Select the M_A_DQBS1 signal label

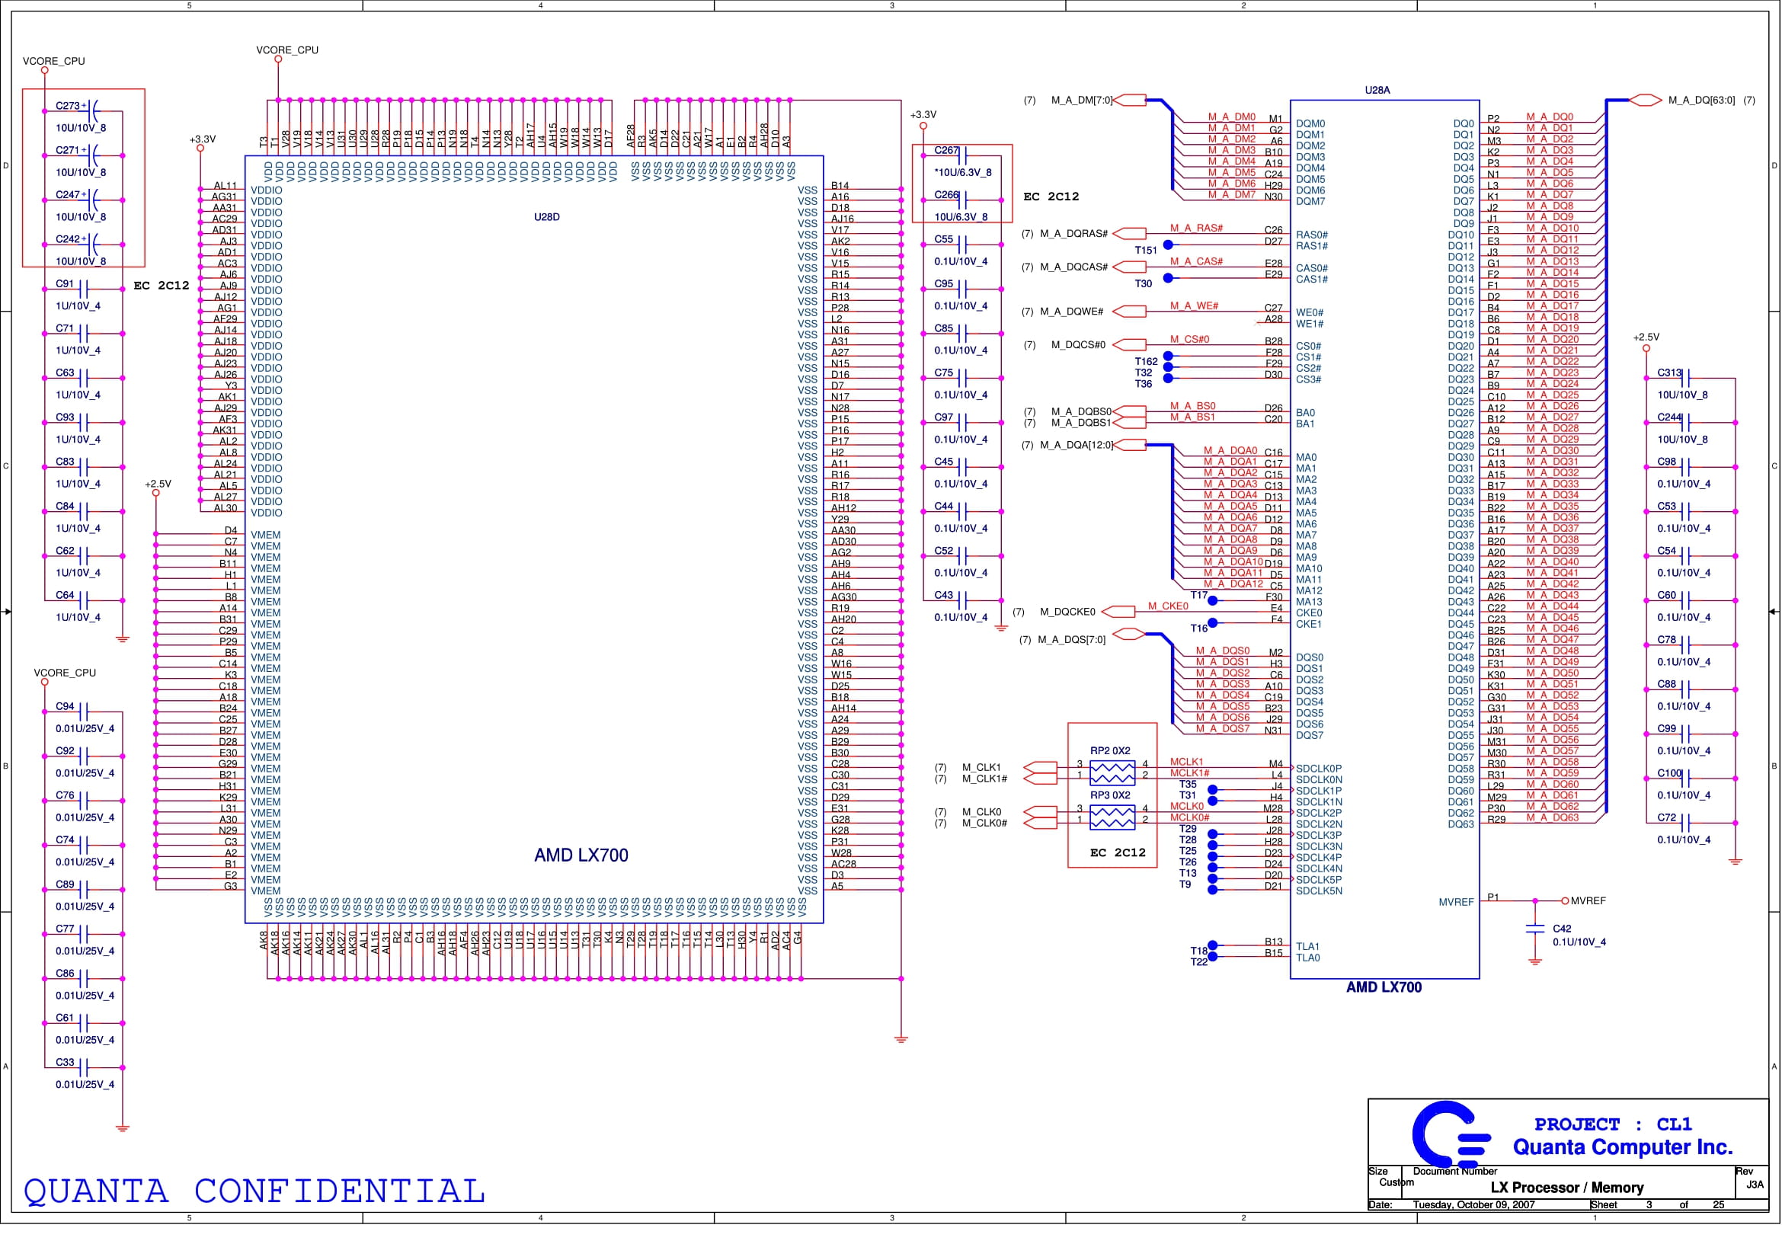[1081, 423]
